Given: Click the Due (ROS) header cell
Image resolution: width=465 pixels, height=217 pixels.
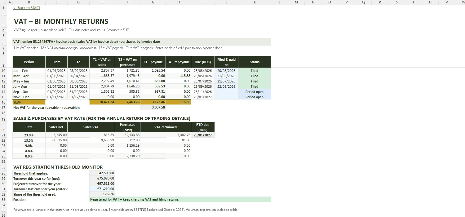Looking at the screenshot, I should click(203, 62).
